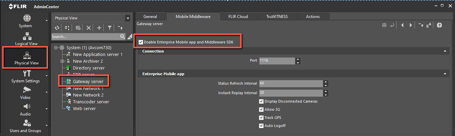This screenshot has height=136, width=455.
Task: Toggle the Track GPS checkbox
Action: click(261, 118)
